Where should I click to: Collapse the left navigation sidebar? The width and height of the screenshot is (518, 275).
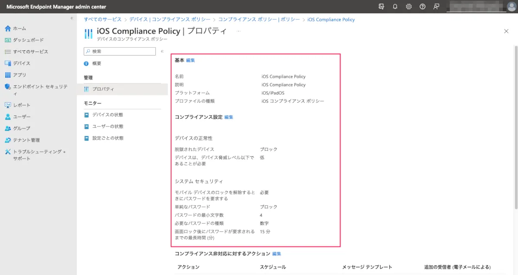pos(72,18)
